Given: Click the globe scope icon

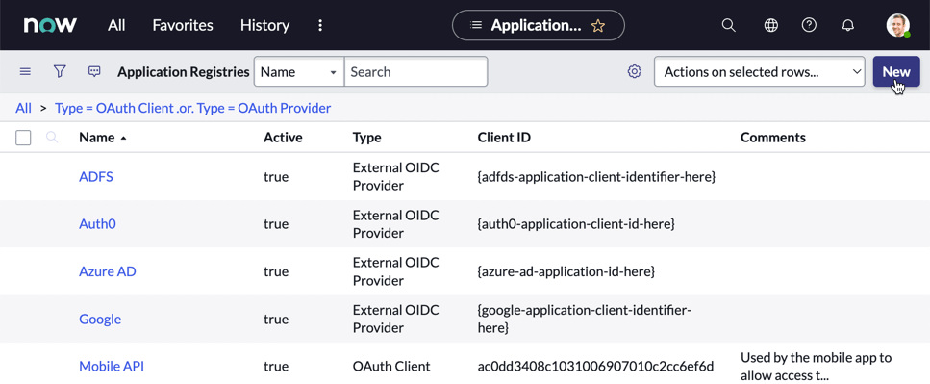Looking at the screenshot, I should click(x=770, y=25).
